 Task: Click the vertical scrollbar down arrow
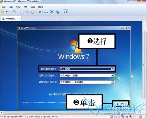(144, 109)
